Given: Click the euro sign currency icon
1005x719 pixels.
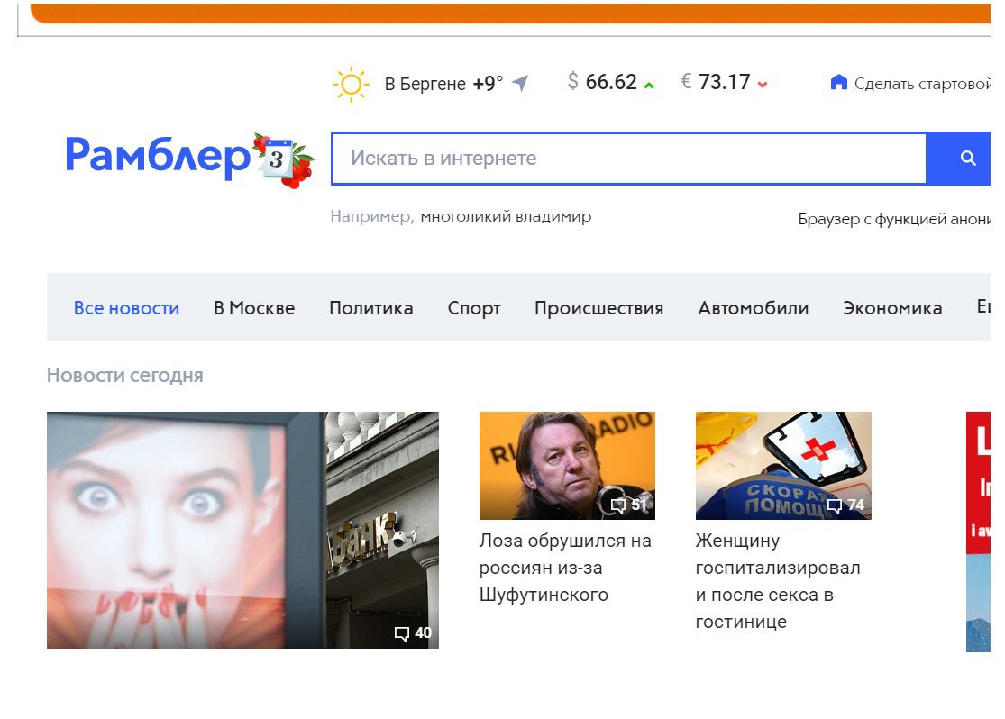Looking at the screenshot, I should coord(686,81).
